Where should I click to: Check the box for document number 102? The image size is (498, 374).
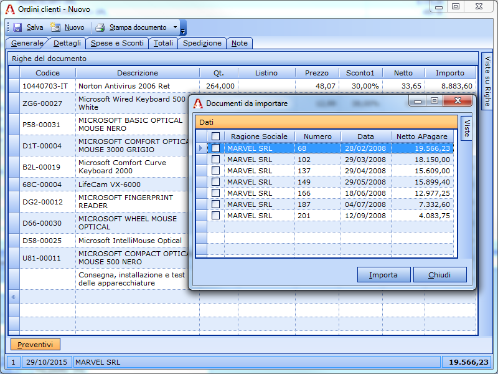coord(215,160)
